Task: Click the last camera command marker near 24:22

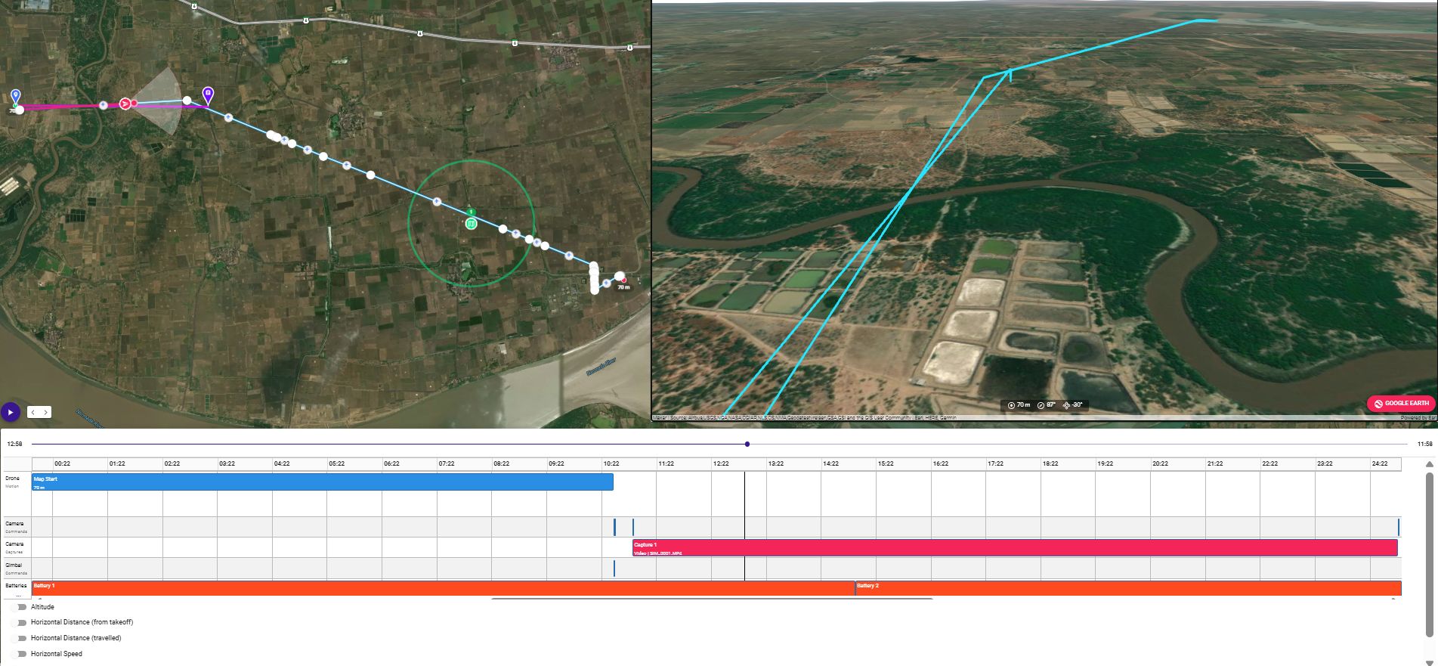Action: click(1399, 527)
